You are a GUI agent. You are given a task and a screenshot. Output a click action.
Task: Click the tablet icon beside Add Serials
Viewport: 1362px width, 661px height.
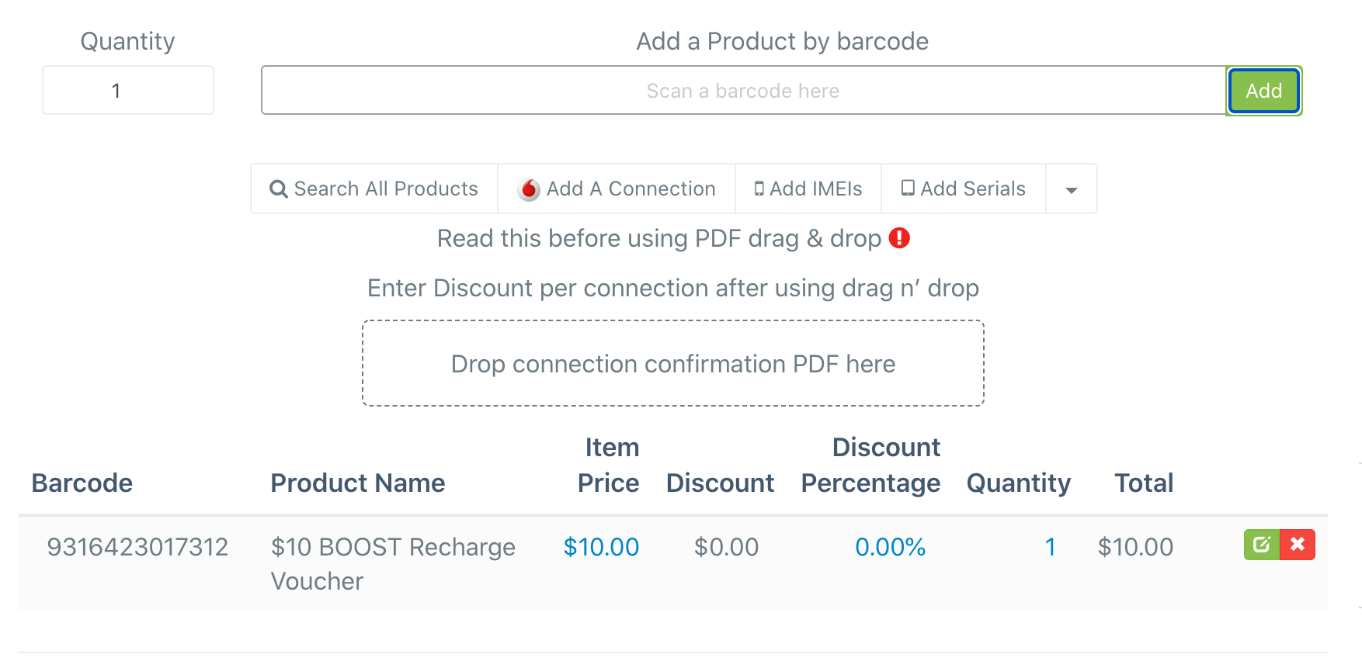(x=908, y=189)
